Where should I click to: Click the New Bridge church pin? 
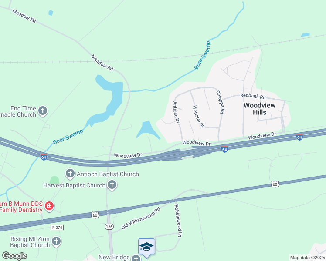(x=136, y=258)
